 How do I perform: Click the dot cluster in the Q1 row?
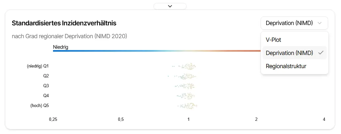(x=188, y=67)
